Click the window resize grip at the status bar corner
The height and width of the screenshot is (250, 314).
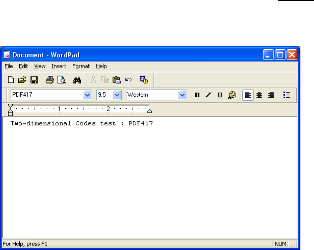[295, 244]
